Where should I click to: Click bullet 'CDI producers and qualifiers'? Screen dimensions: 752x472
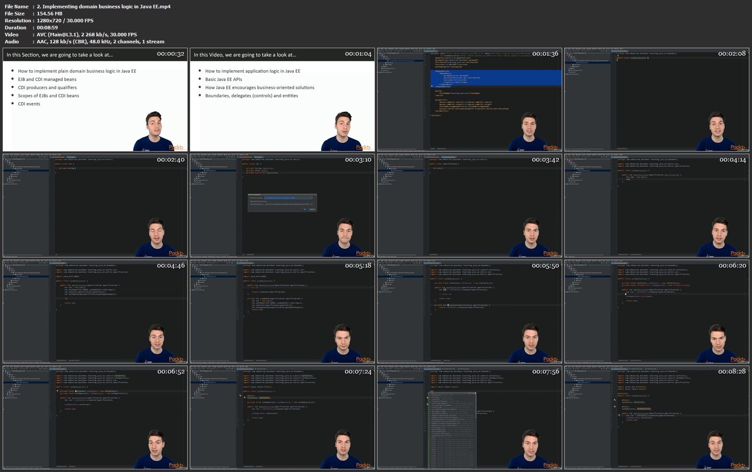tap(47, 88)
